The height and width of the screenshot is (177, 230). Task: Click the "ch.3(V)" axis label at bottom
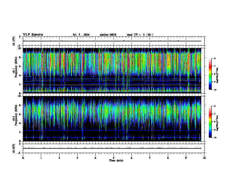tap(14, 148)
